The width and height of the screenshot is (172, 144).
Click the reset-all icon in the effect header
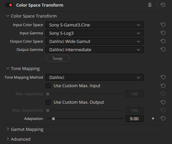click(163, 5)
